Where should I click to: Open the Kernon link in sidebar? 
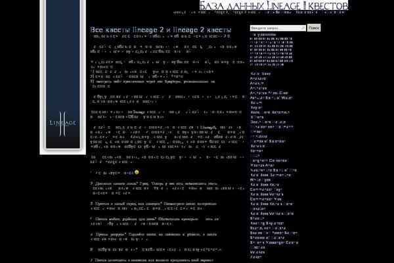[256, 151]
